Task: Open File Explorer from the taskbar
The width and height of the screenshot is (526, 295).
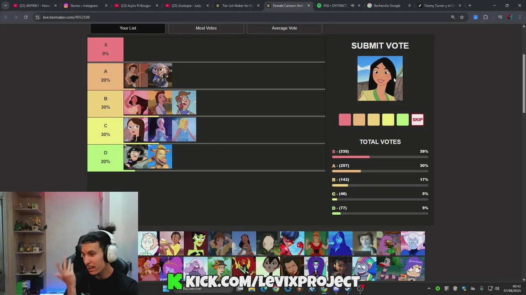Action: pyautogui.click(x=251, y=288)
